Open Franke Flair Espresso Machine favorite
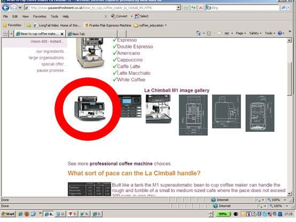The height and width of the screenshot is (222, 296). pos(108,25)
